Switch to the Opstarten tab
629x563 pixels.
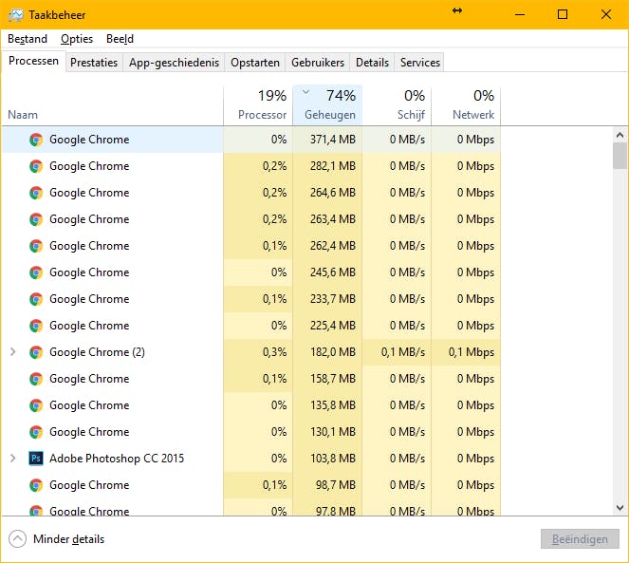tap(255, 63)
